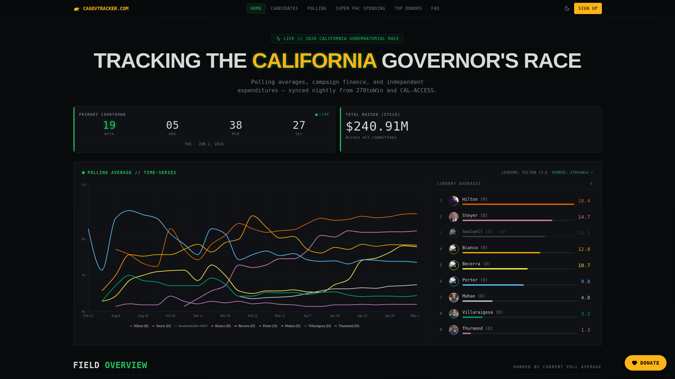Click the Villaraigosa (D) name row
The image size is (675, 379).
482,312
